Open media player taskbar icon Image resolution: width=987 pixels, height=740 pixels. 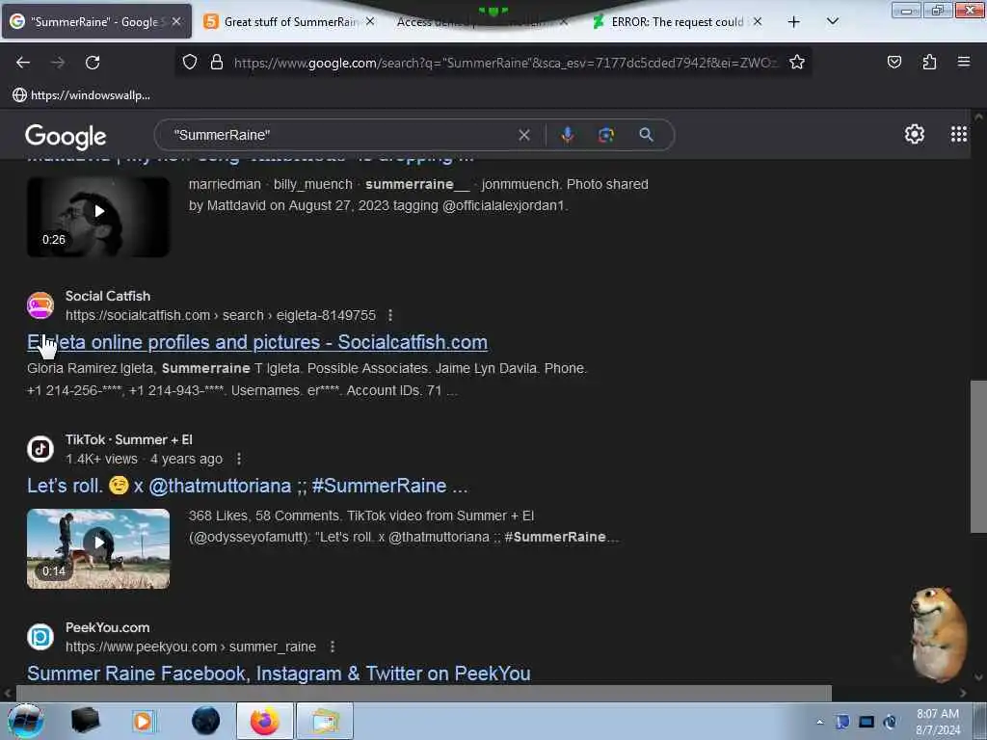[x=143, y=721]
